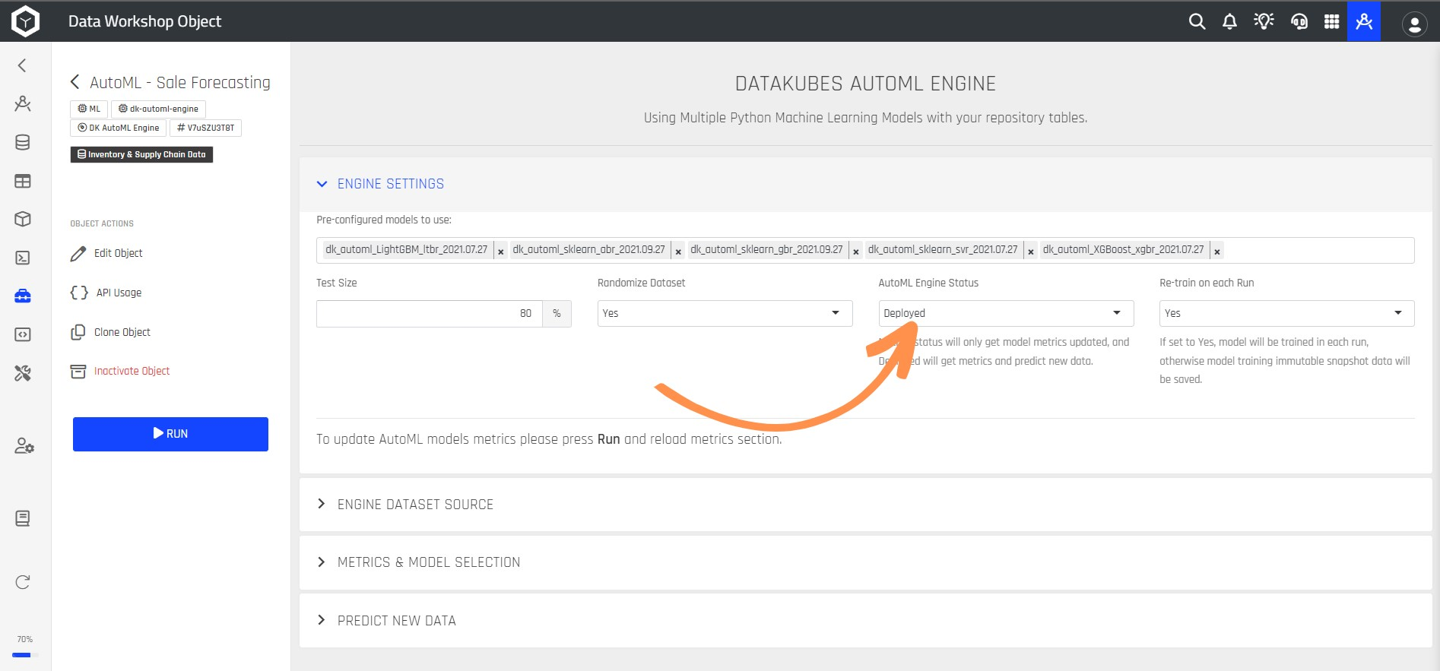Open the sidebar database icon
This screenshot has width=1440, height=671.
tap(23, 142)
